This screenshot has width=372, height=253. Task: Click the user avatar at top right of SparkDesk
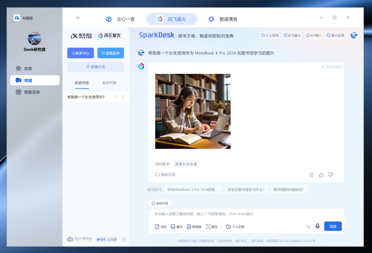pos(354,36)
